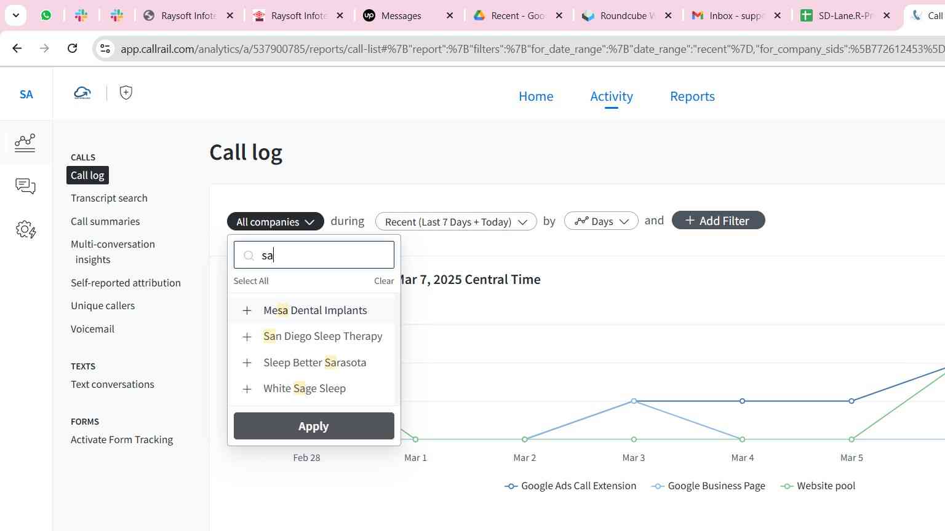Add Sleep Better Sarasota to selection

pos(311,363)
